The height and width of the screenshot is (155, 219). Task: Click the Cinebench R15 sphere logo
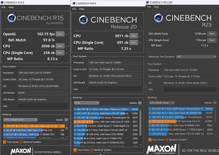11,18
